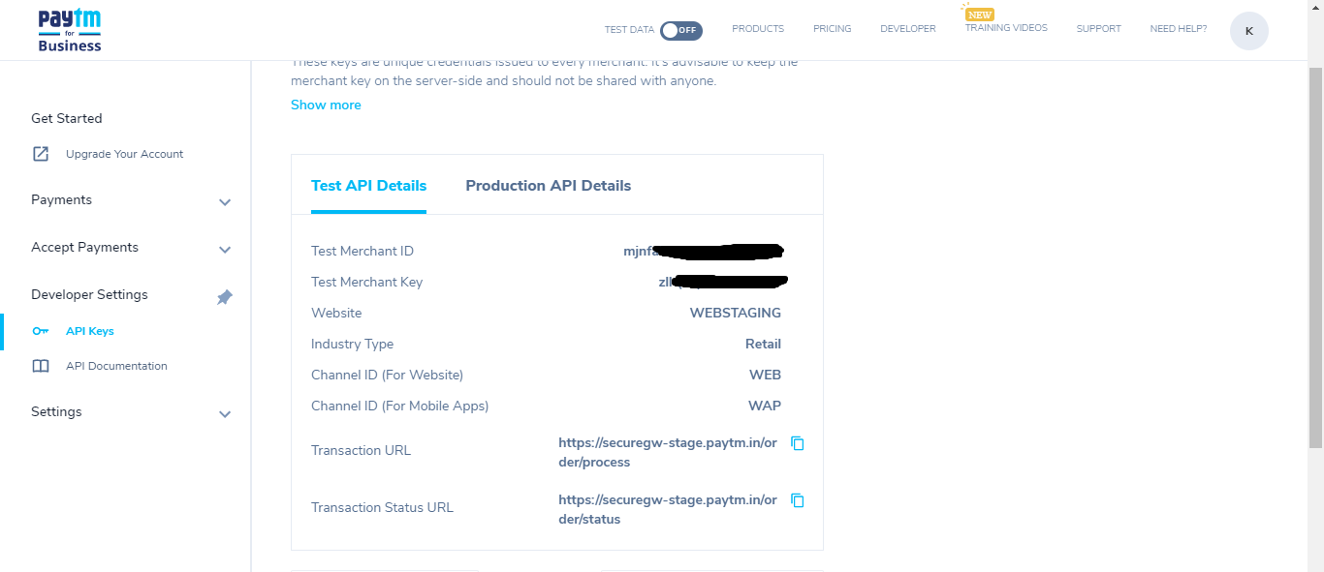Click the Get Started sidebar item
Image resolution: width=1324 pixels, height=572 pixels.
66,118
